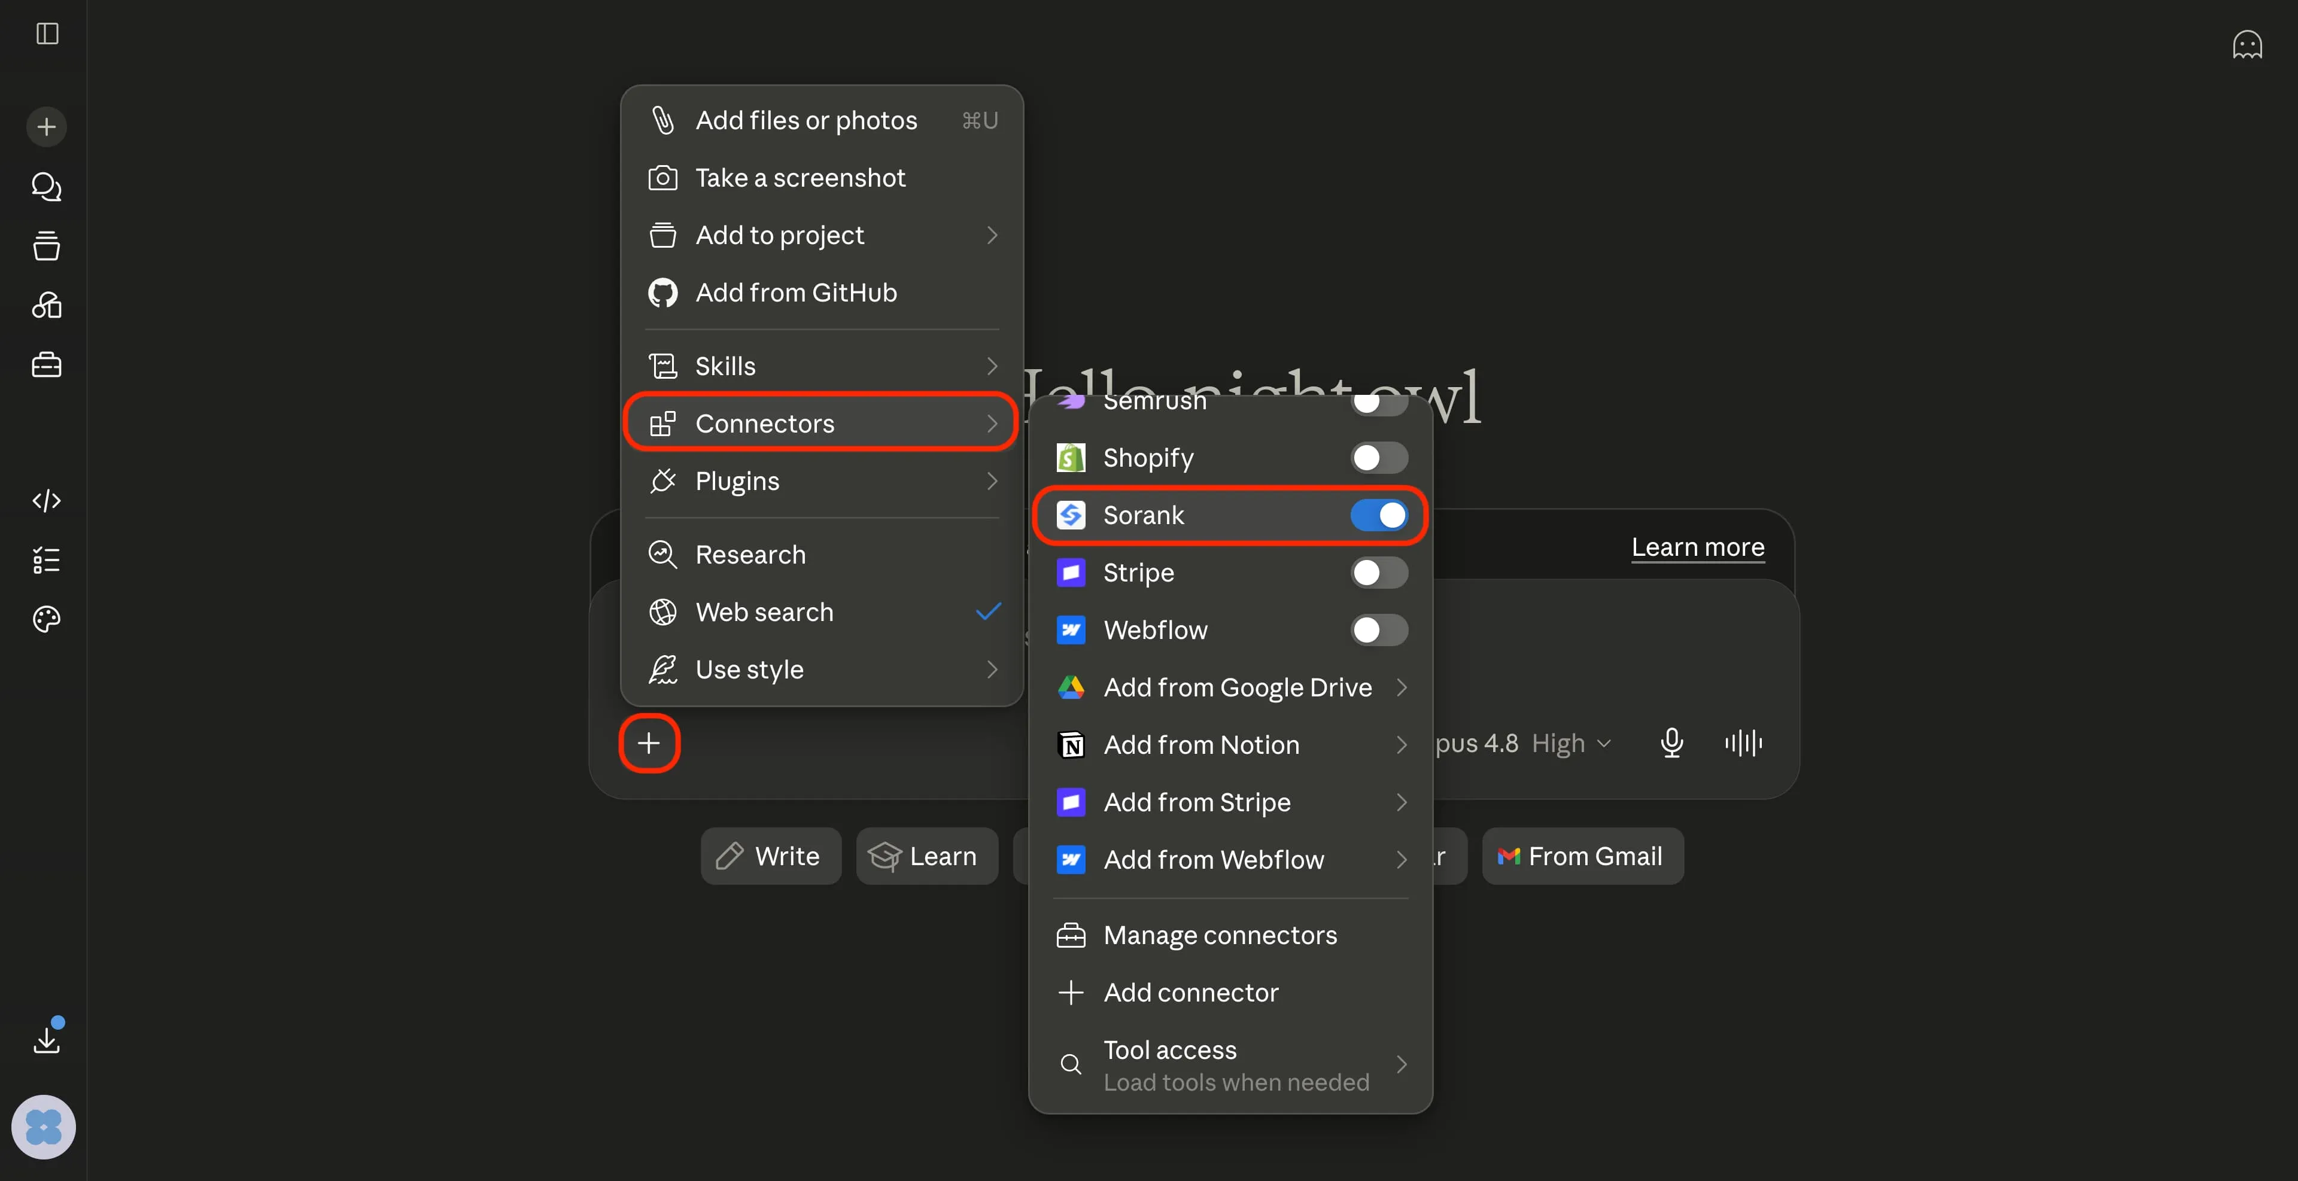Open the briefcase connectors icon in sidebar
The width and height of the screenshot is (2298, 1181).
[47, 364]
